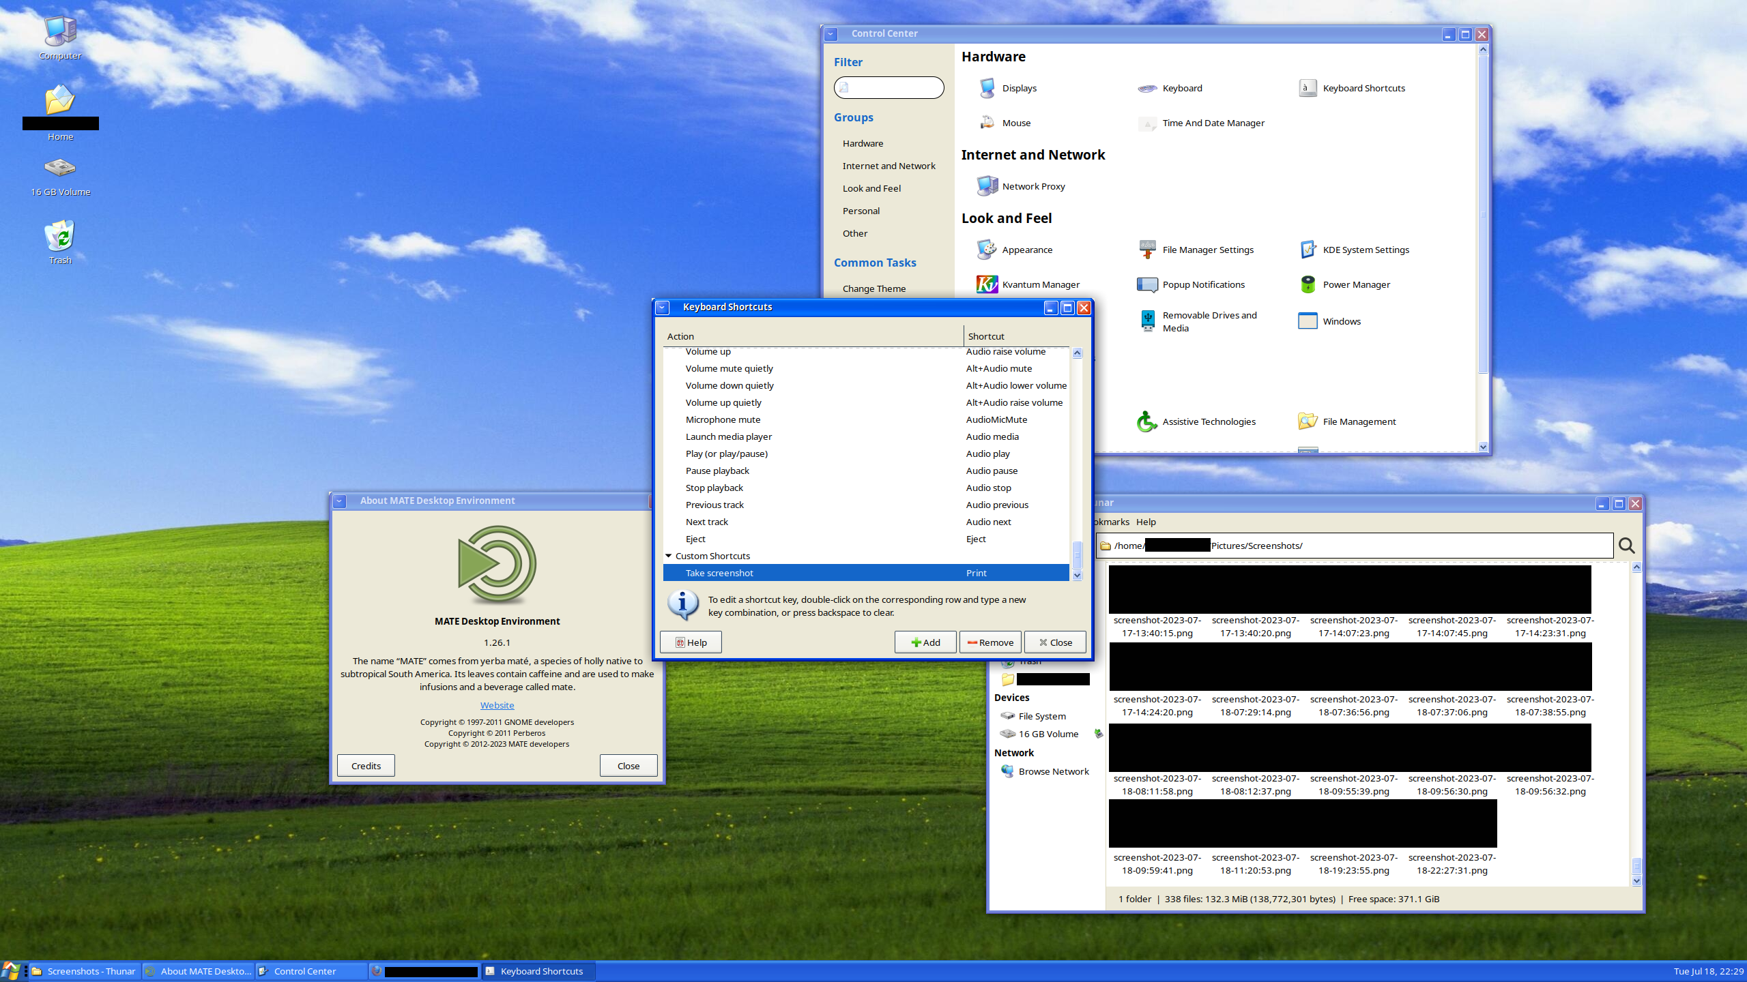The image size is (1747, 982).
Task: Jump to Personal group
Action: (x=861, y=211)
